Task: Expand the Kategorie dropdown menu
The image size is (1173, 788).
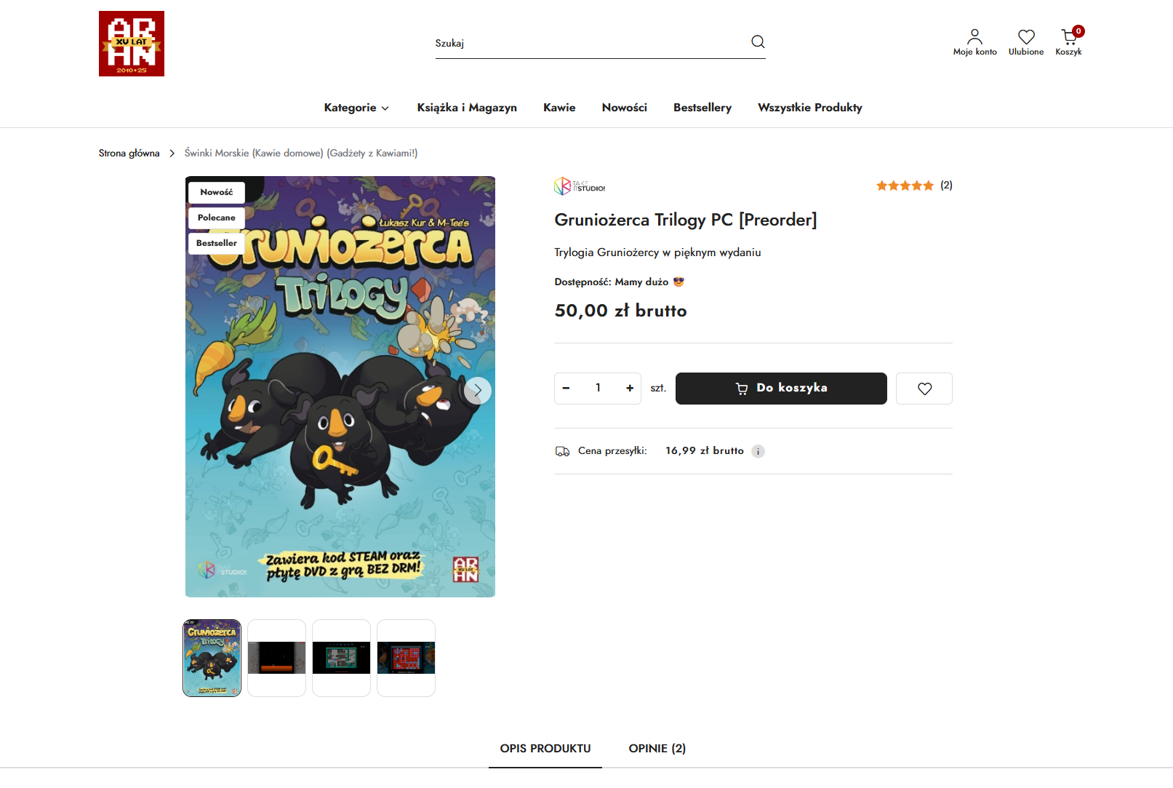Action: point(356,108)
